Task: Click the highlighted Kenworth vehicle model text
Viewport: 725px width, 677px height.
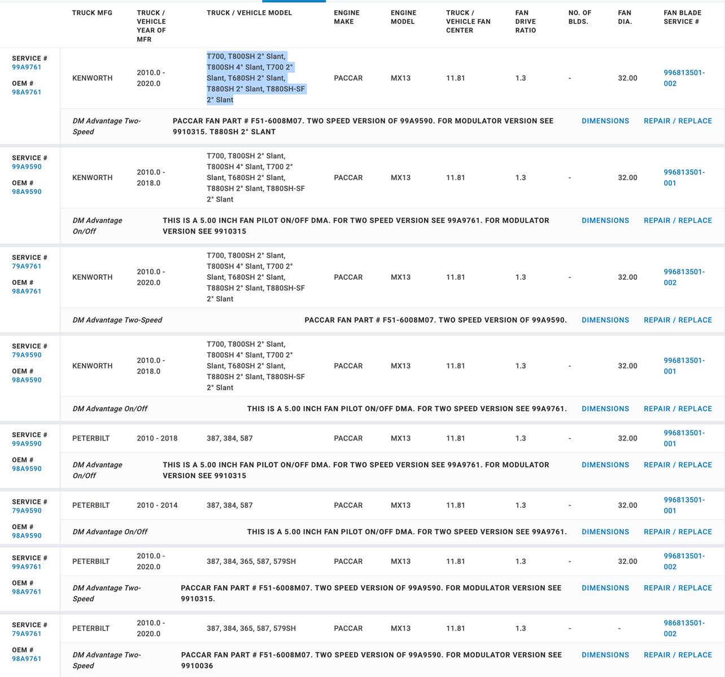Action: (x=255, y=78)
